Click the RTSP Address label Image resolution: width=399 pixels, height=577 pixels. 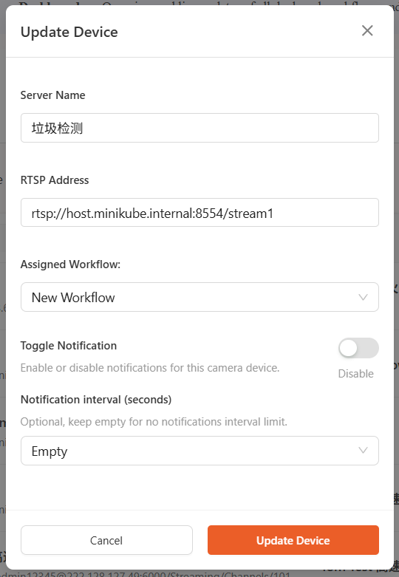coord(55,180)
